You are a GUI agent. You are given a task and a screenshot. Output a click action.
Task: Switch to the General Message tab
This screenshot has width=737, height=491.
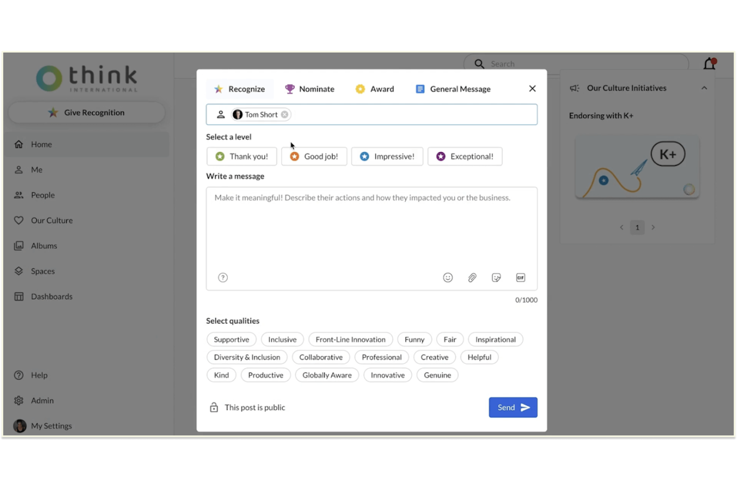[453, 89]
